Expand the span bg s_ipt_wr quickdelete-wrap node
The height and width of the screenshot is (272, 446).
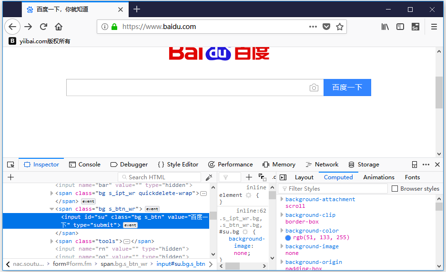coord(51,194)
